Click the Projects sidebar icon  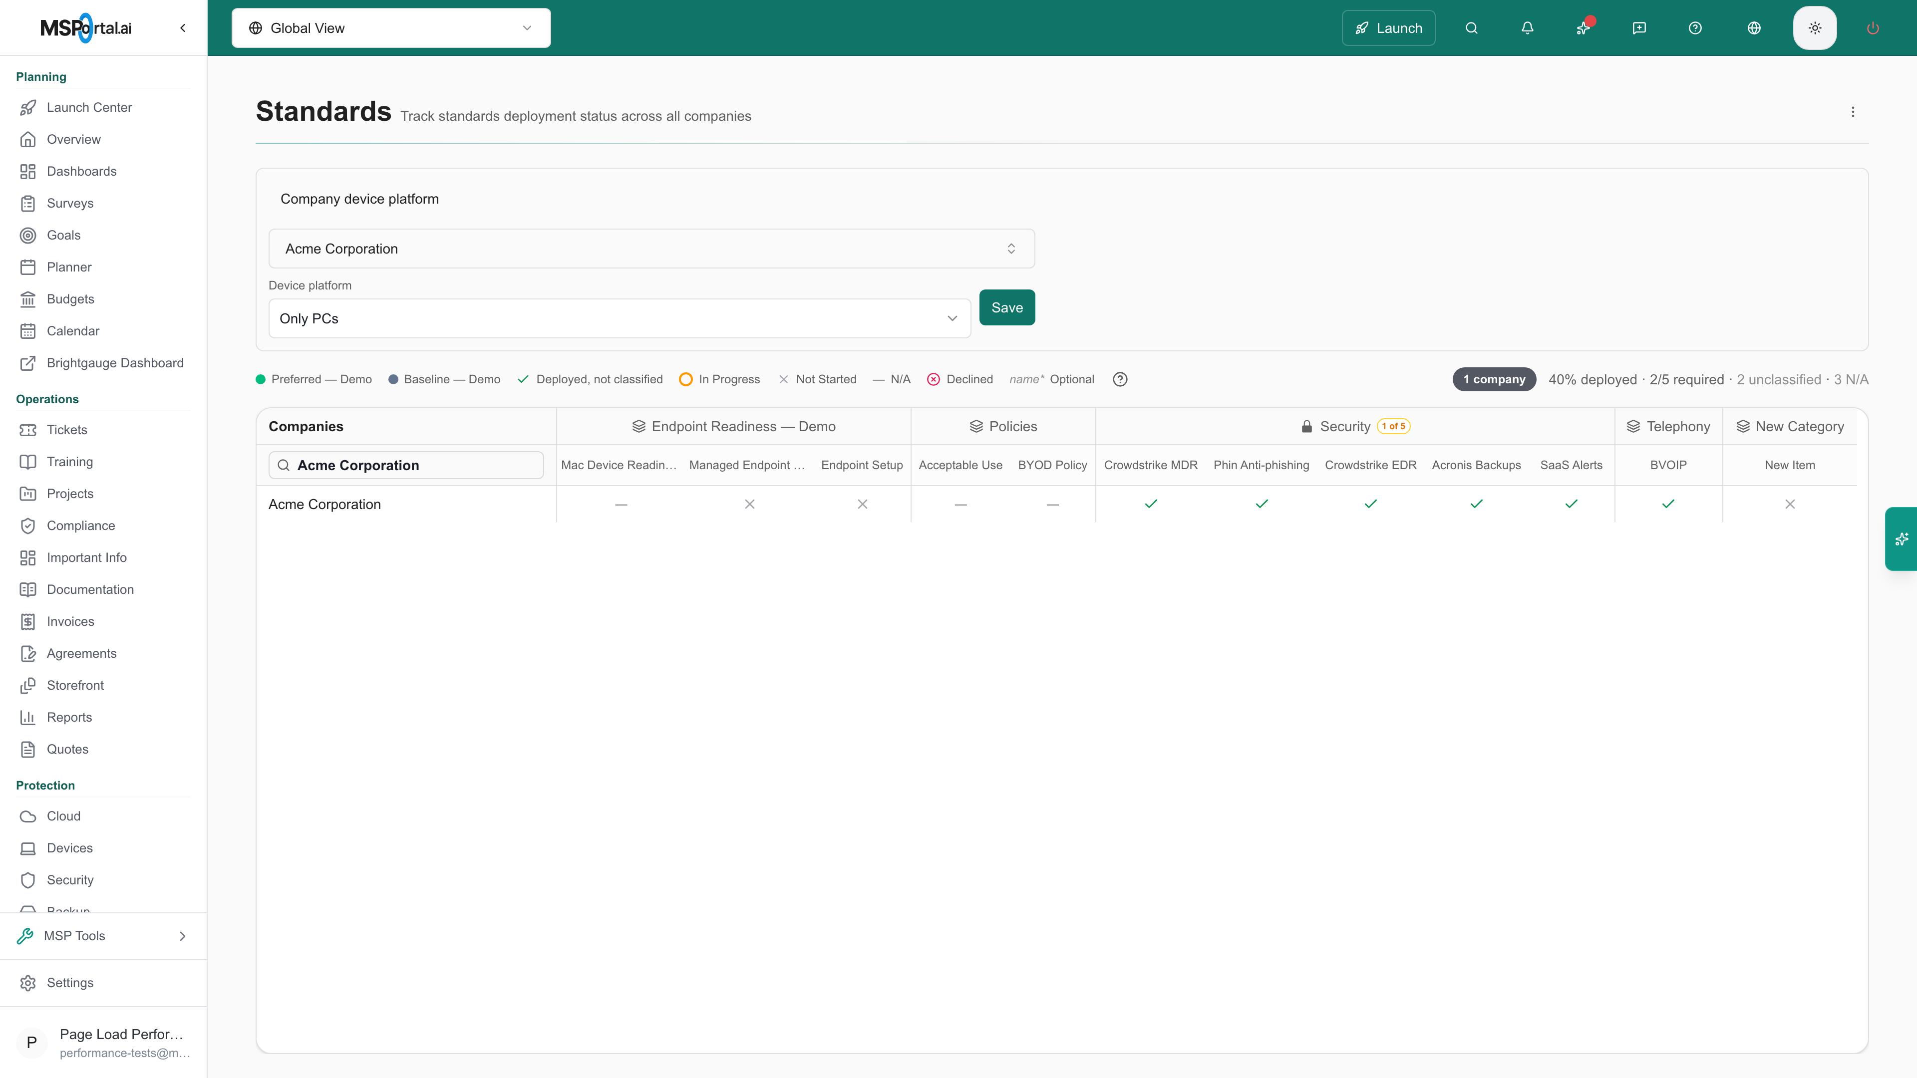[27, 494]
